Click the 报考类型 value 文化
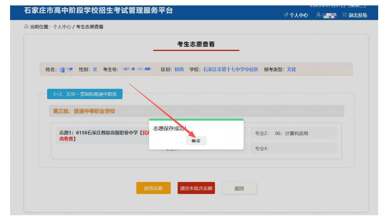The width and height of the screenshot is (384, 221). click(x=291, y=70)
